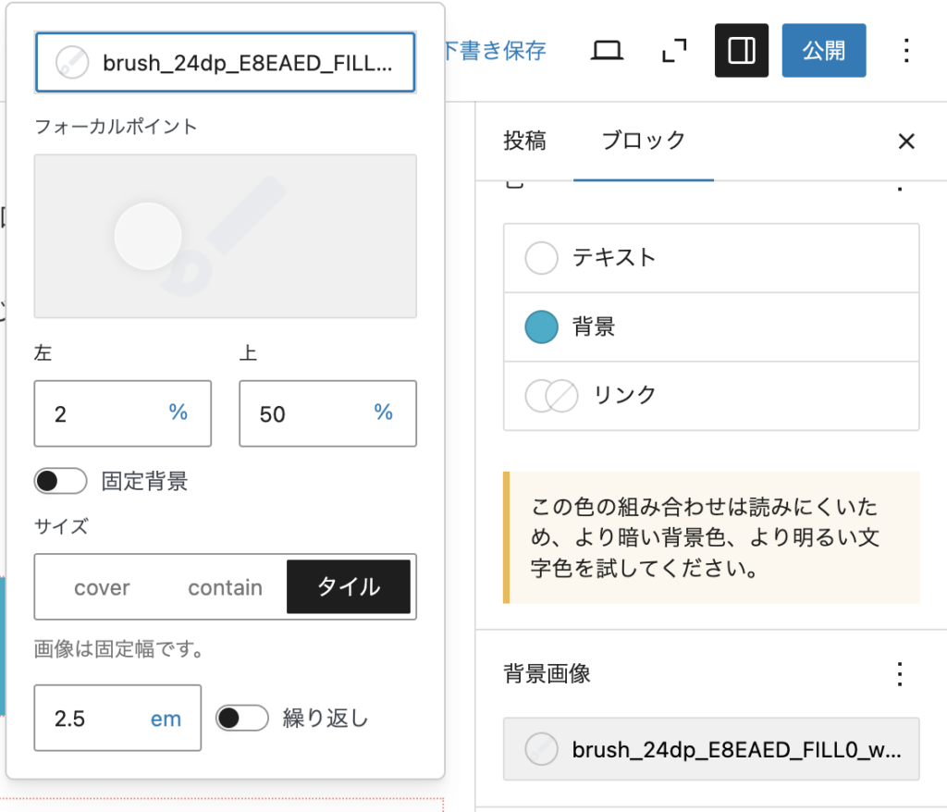
Task: Click 公開 to publish
Action: click(x=824, y=50)
